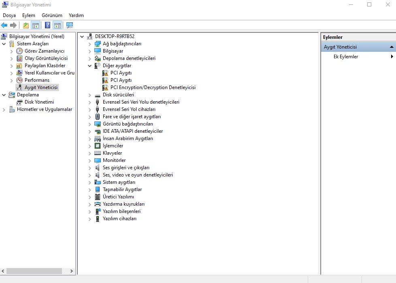Click the horizontal scrollbar at sidebar bottom
Screen dimensions: 396x283
[34, 271]
